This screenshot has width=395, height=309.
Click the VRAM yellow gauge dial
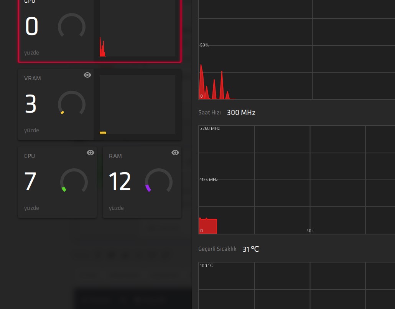click(72, 103)
